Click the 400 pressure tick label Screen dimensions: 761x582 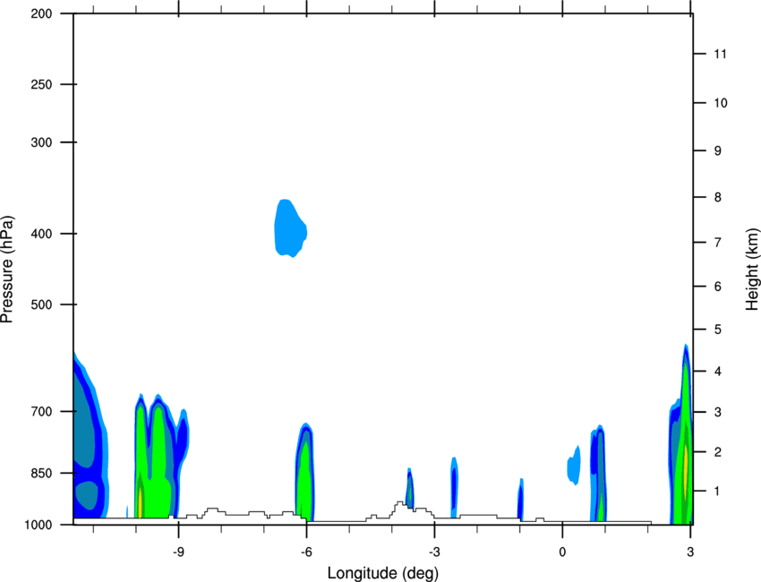click(x=41, y=234)
